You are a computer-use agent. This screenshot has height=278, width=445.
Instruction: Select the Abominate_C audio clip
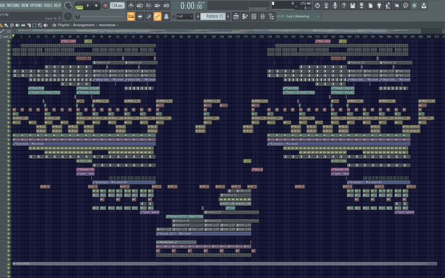(176, 242)
